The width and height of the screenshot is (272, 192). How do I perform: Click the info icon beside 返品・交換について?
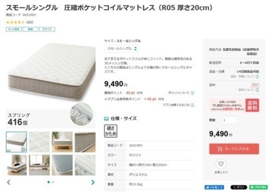click(257, 76)
